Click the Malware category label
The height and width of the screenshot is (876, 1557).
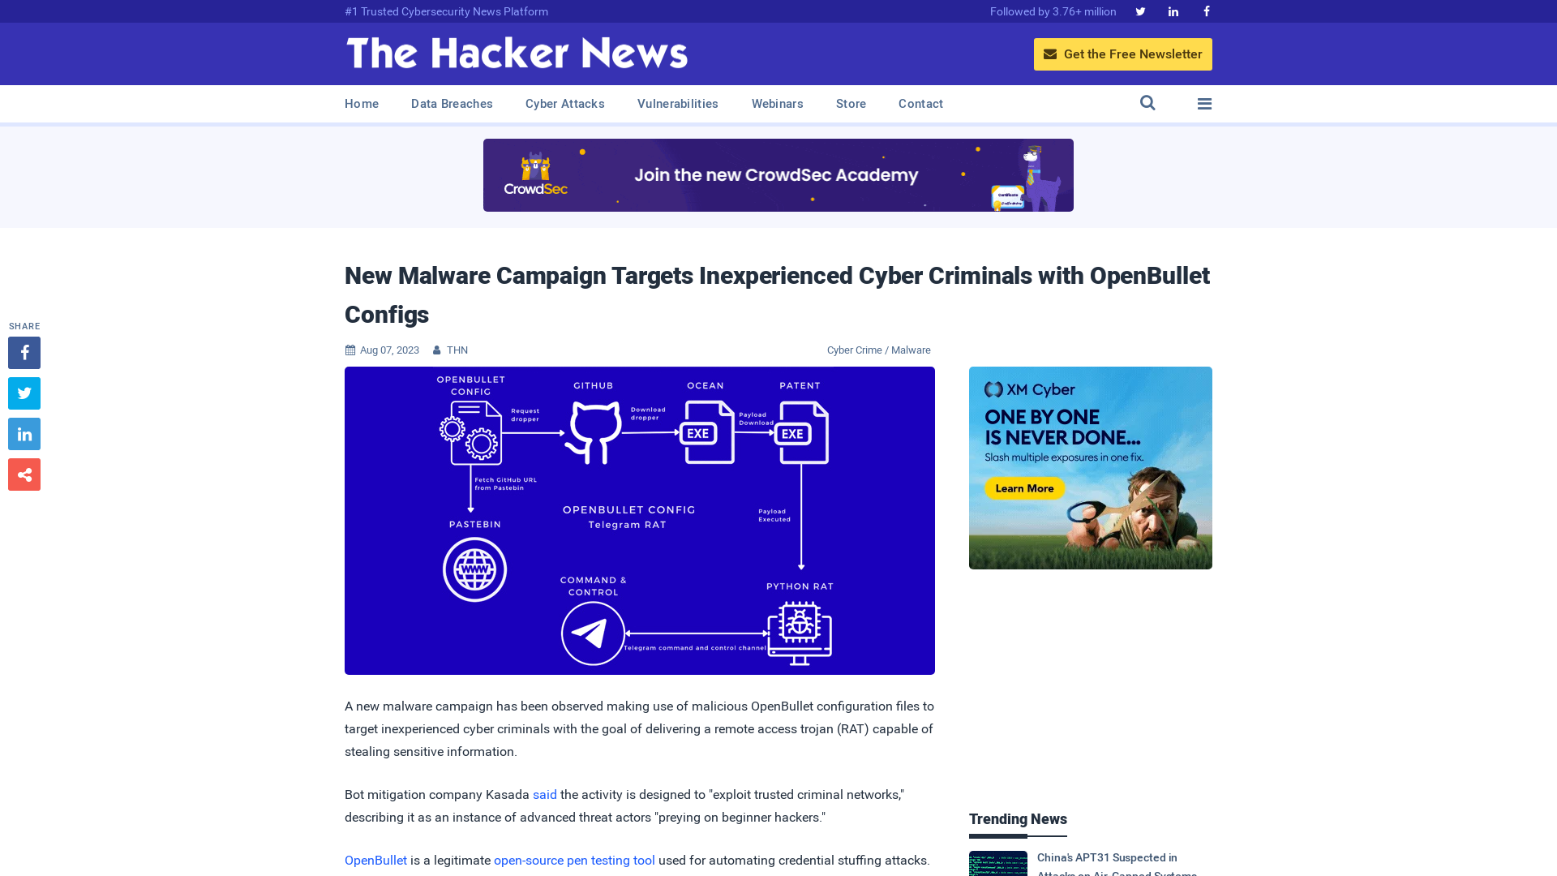(x=910, y=350)
